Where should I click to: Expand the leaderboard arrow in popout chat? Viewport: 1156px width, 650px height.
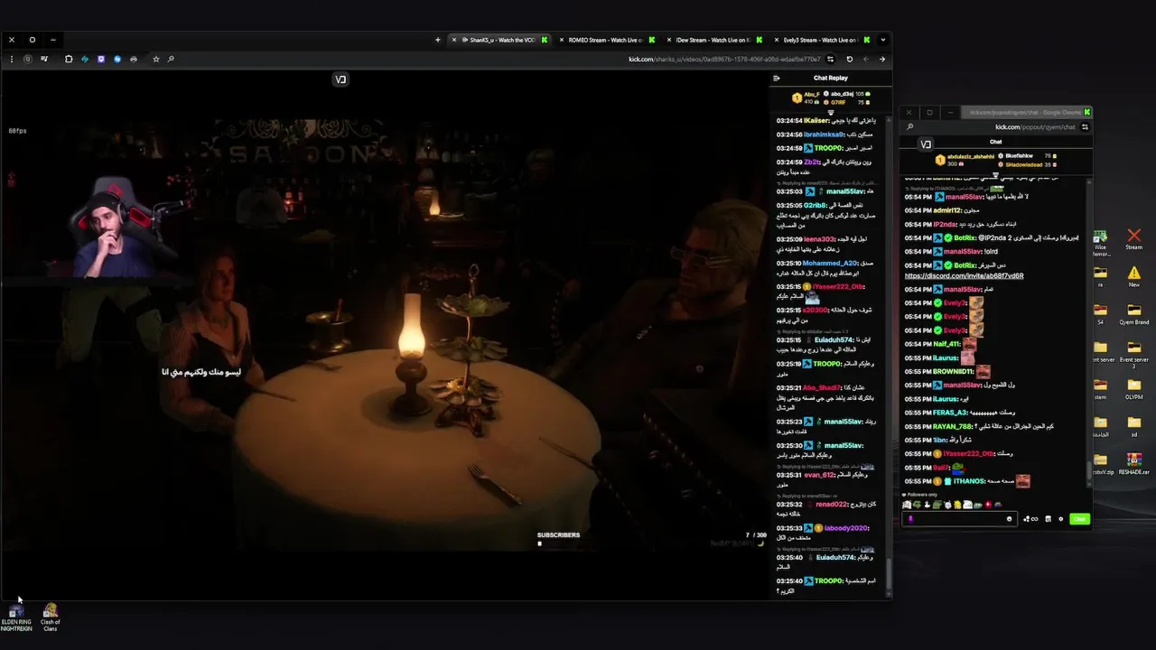[995, 176]
